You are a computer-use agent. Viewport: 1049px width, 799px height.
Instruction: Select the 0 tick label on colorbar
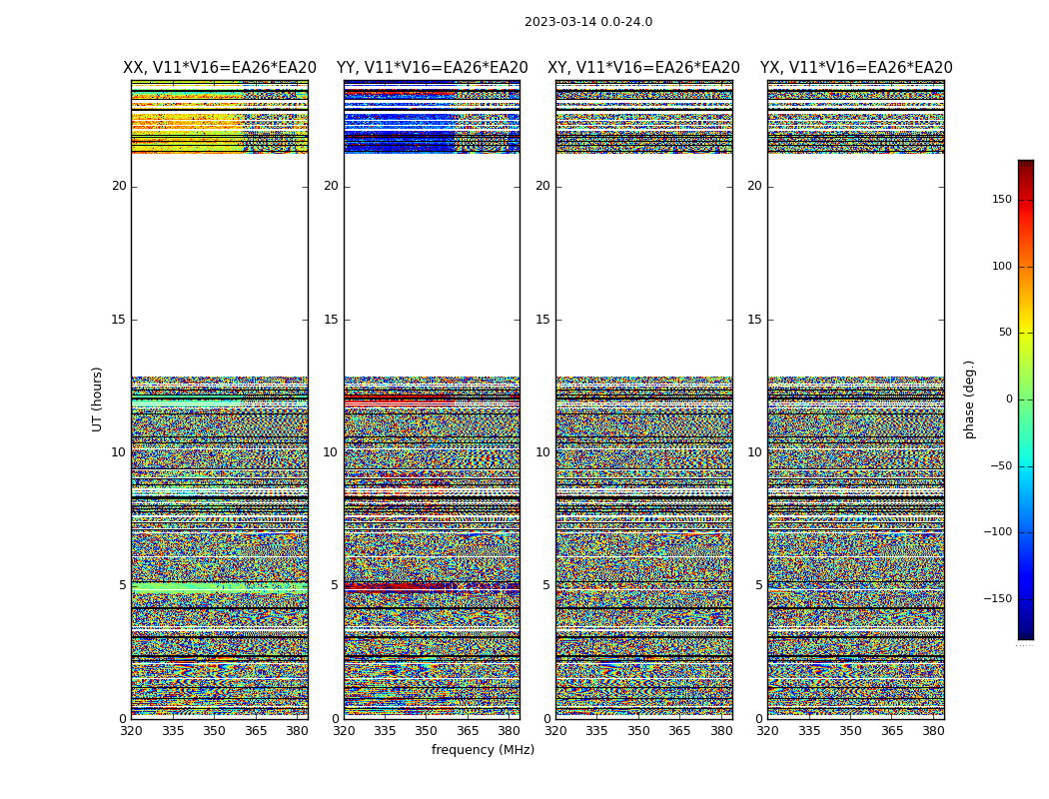tap(1008, 399)
